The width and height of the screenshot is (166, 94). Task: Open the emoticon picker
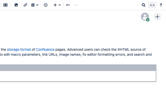point(46,5)
